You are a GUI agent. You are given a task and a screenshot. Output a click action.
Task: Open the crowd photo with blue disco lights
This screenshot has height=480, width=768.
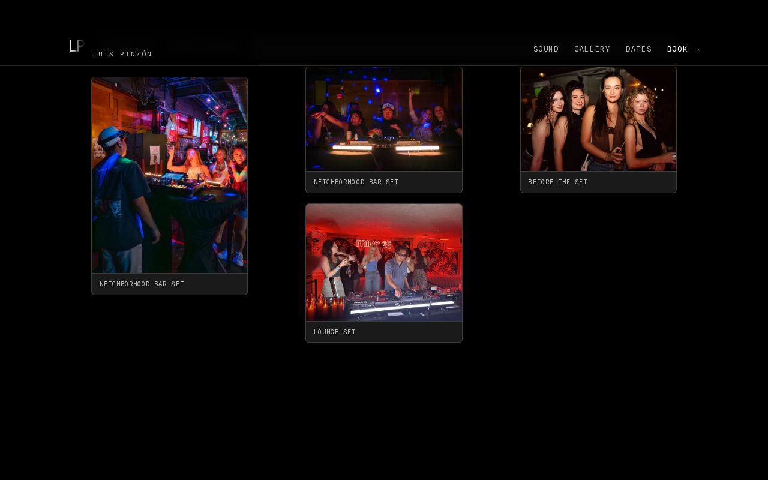click(384, 119)
